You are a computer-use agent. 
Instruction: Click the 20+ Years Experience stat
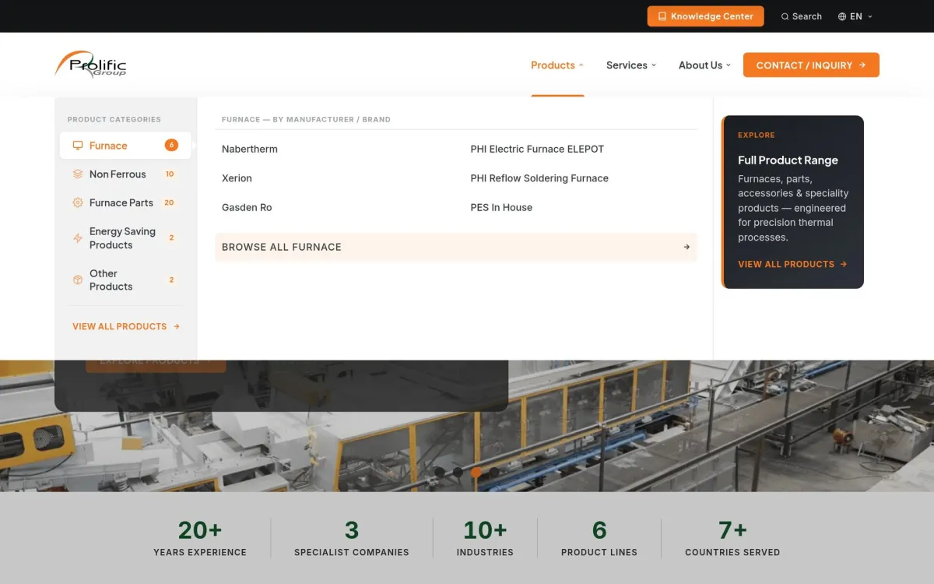[200, 538]
